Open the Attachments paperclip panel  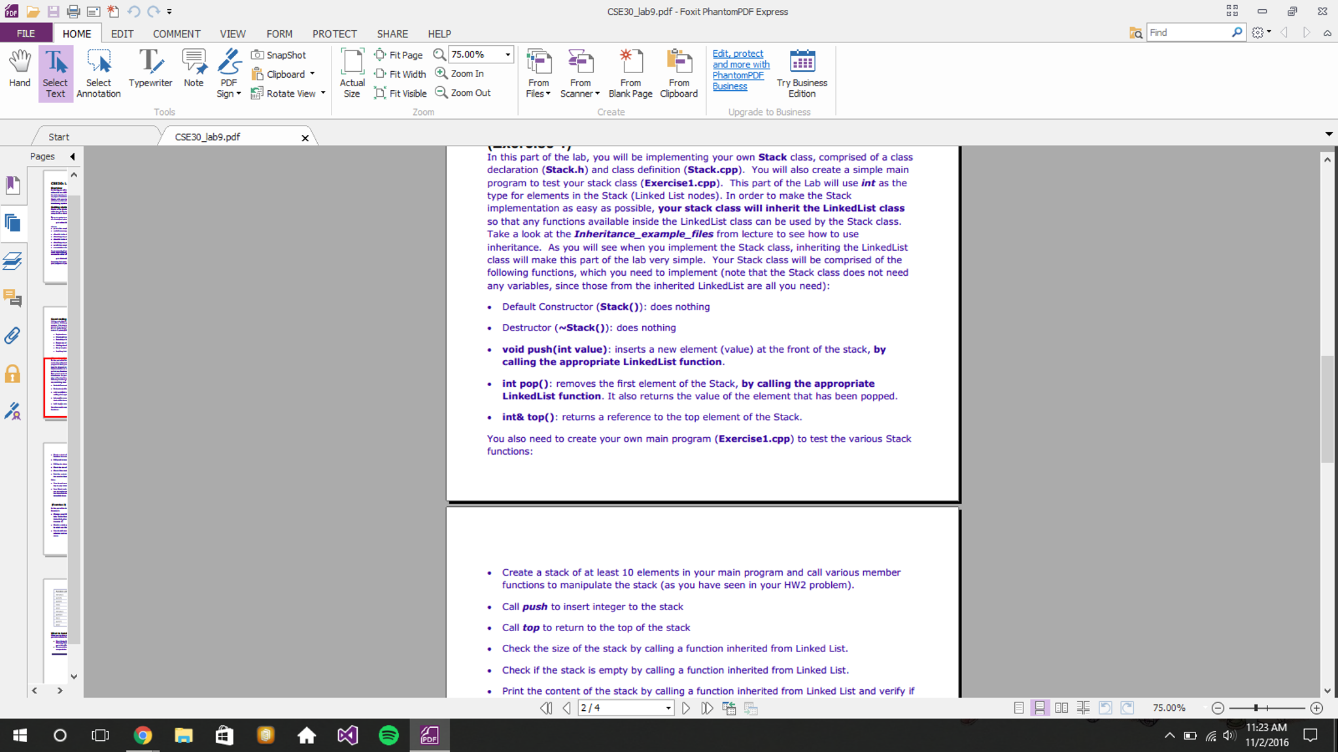point(12,336)
